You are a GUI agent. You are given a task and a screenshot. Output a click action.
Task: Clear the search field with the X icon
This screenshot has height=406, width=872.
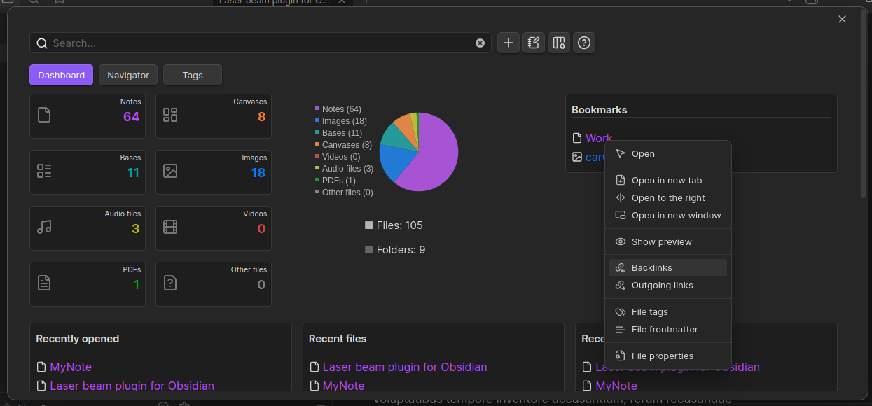click(480, 43)
